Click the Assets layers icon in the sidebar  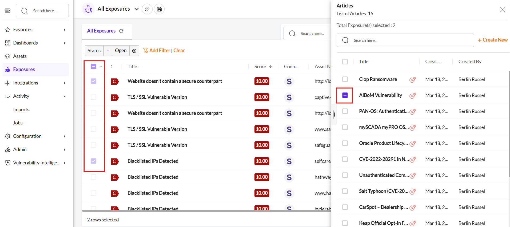click(x=8, y=56)
